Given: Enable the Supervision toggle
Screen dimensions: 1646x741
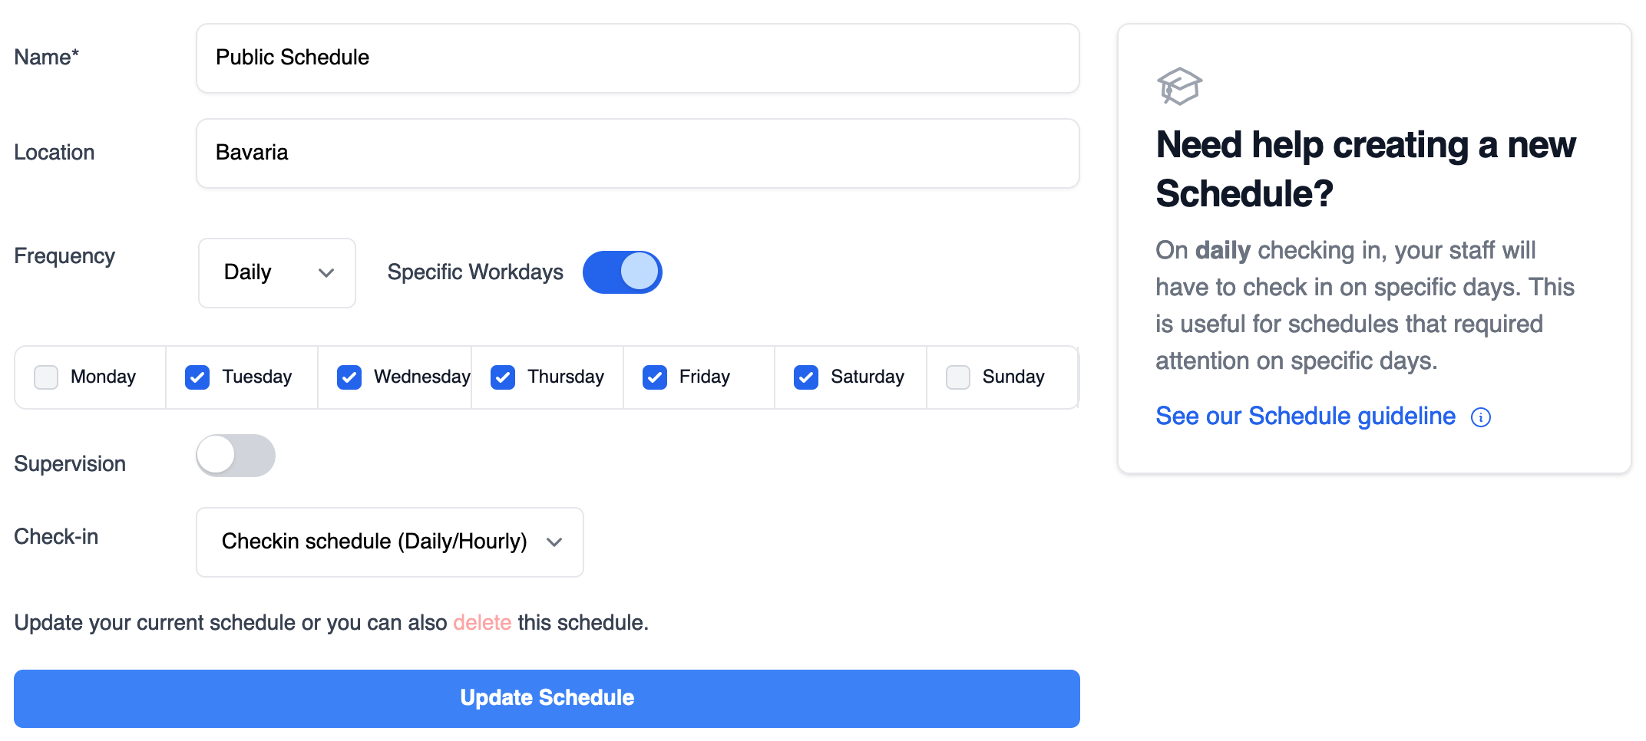Looking at the screenshot, I should click(x=236, y=456).
